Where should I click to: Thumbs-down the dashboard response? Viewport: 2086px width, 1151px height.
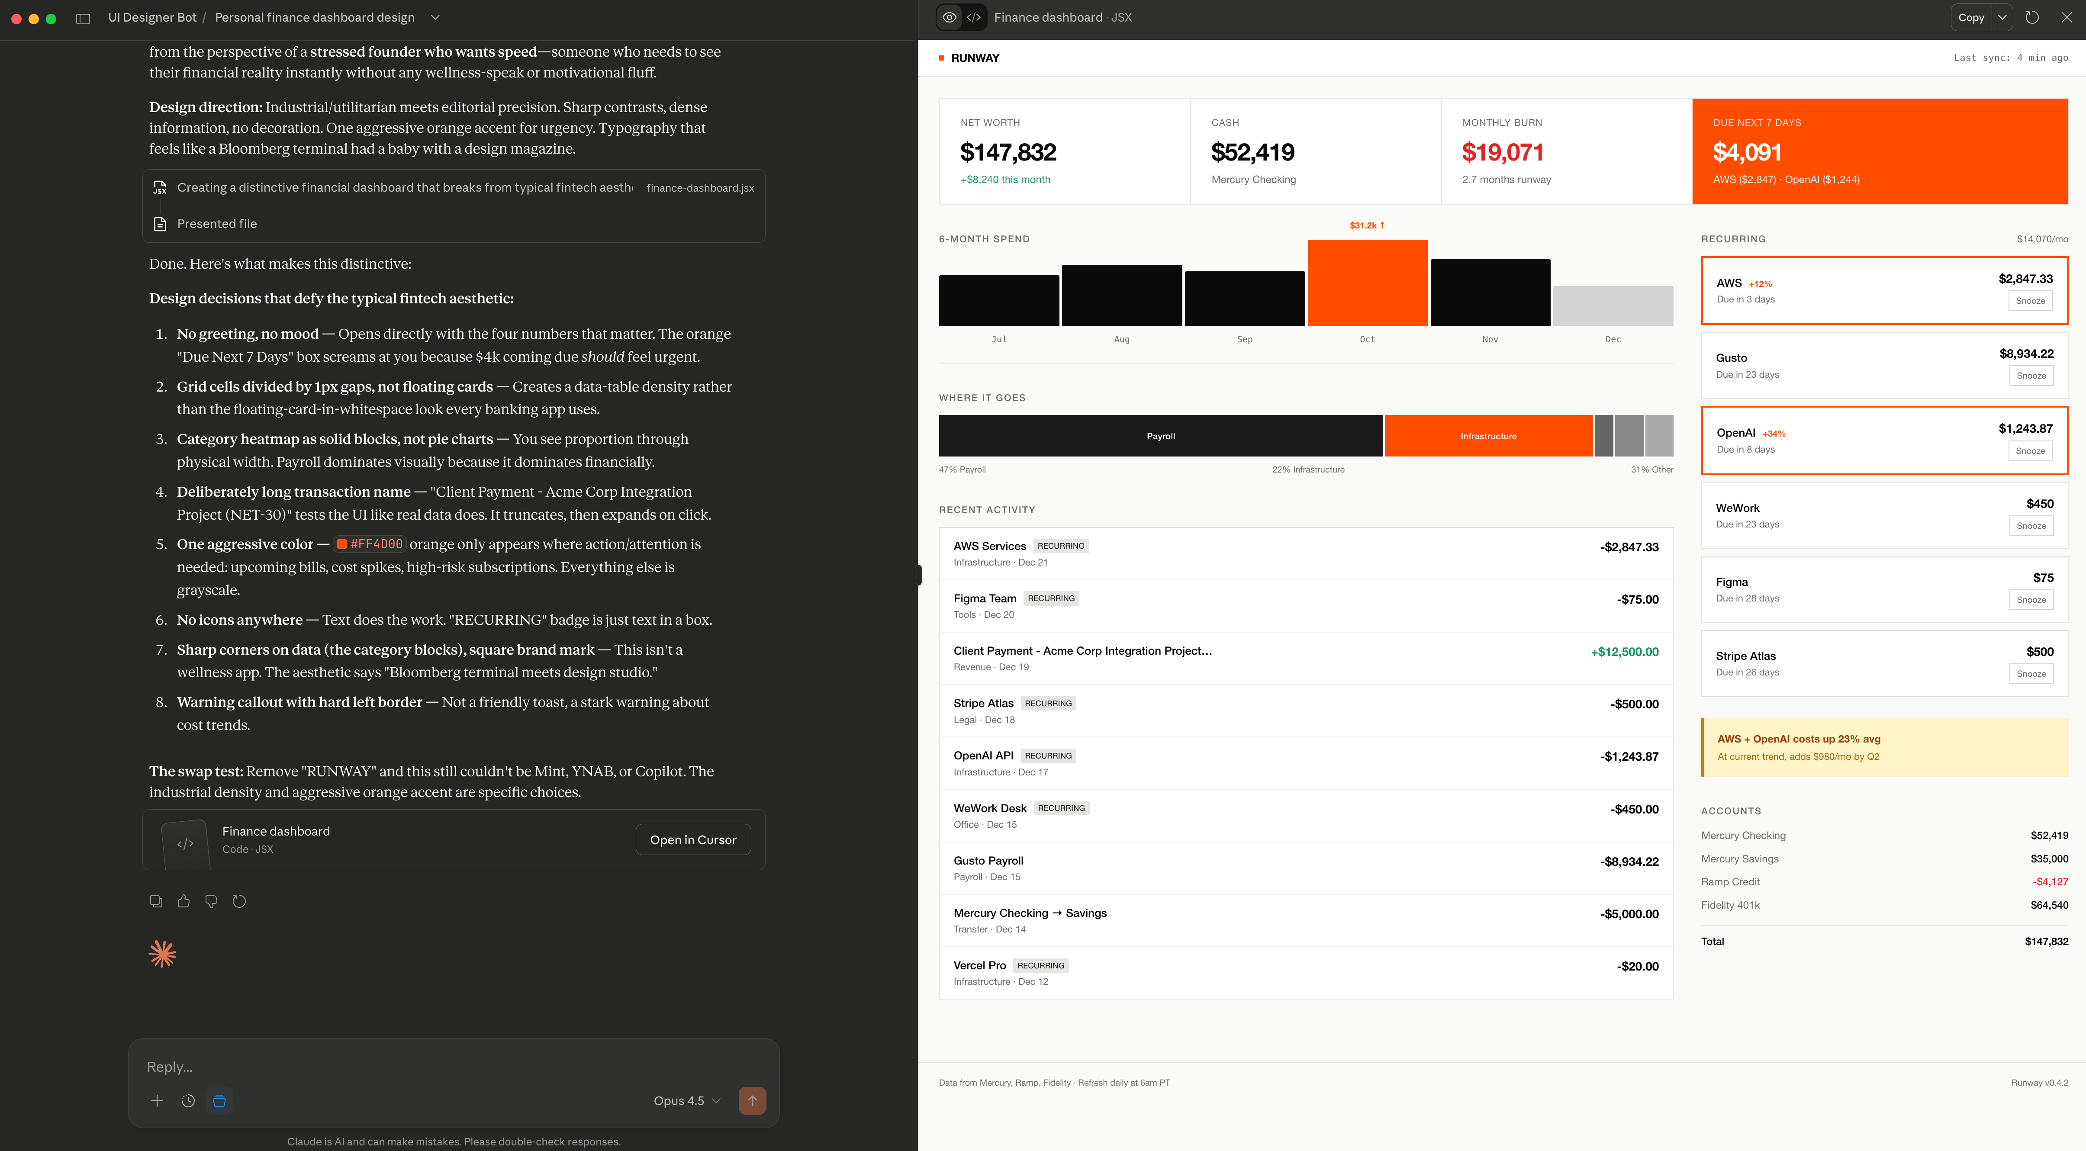pos(211,901)
